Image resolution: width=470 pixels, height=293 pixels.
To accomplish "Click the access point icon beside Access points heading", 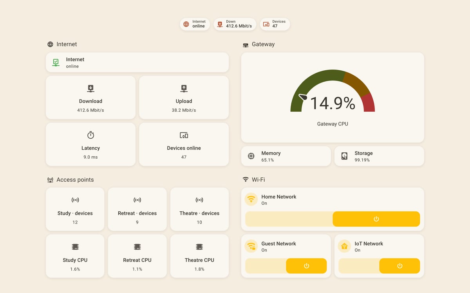I will [50, 180].
